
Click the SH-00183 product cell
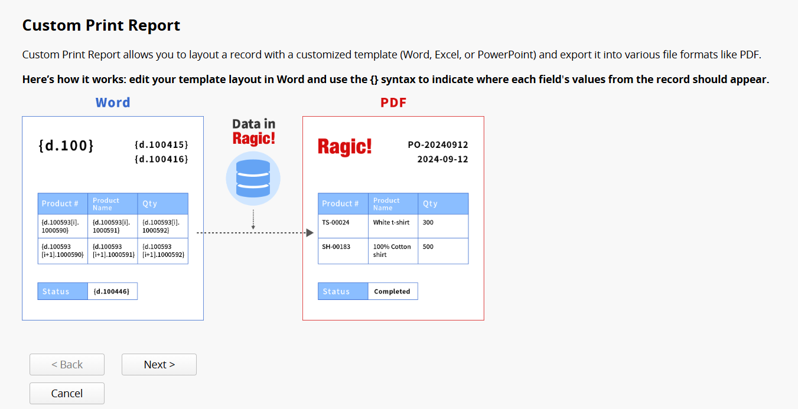click(336, 247)
